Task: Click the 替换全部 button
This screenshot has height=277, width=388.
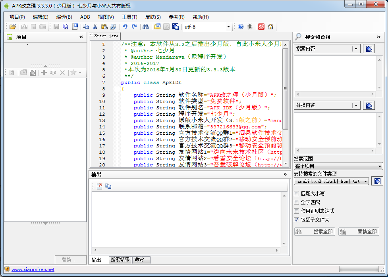Action: point(359,231)
